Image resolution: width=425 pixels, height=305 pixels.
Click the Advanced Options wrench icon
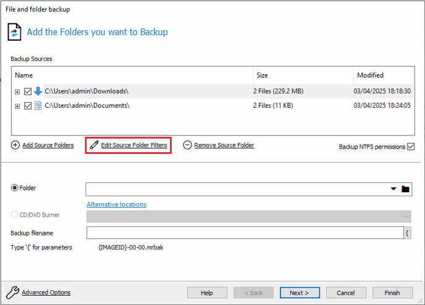12,292
